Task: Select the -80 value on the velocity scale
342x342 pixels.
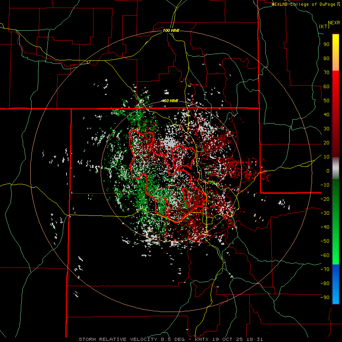Action: click(x=325, y=283)
